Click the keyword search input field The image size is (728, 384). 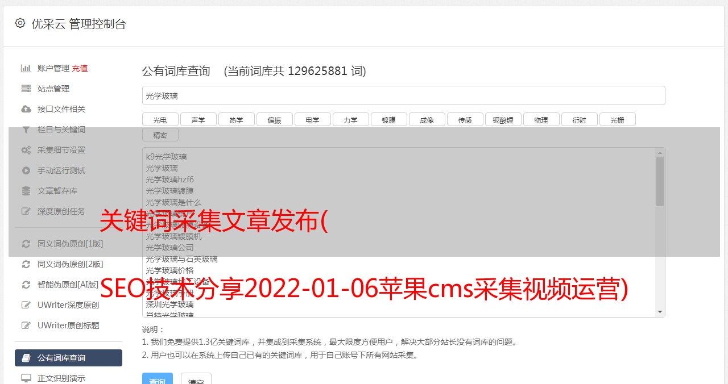[x=403, y=95]
